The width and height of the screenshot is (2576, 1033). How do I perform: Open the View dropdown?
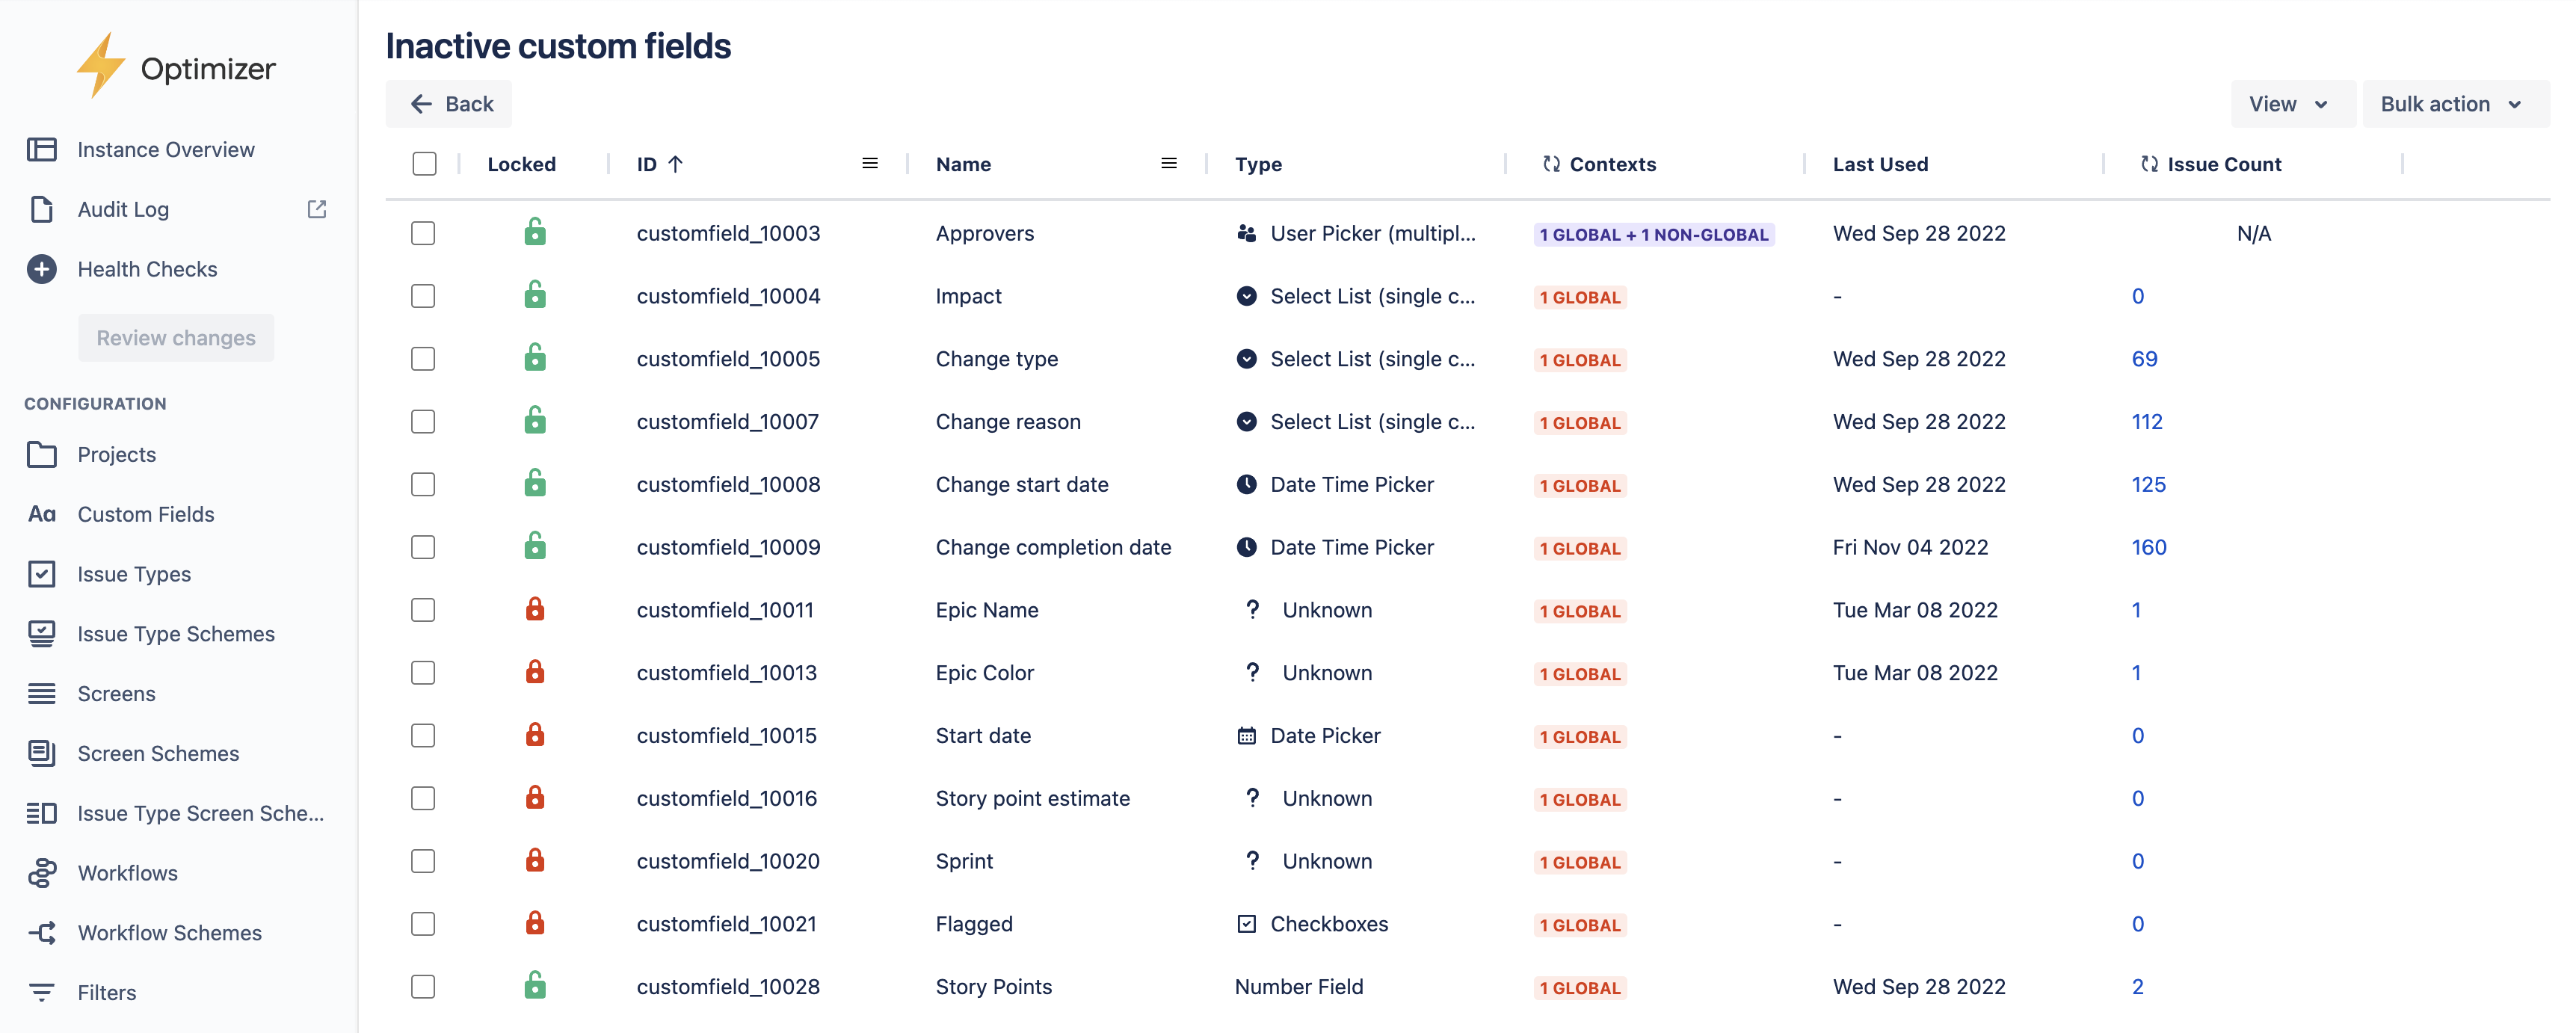tap(2290, 104)
